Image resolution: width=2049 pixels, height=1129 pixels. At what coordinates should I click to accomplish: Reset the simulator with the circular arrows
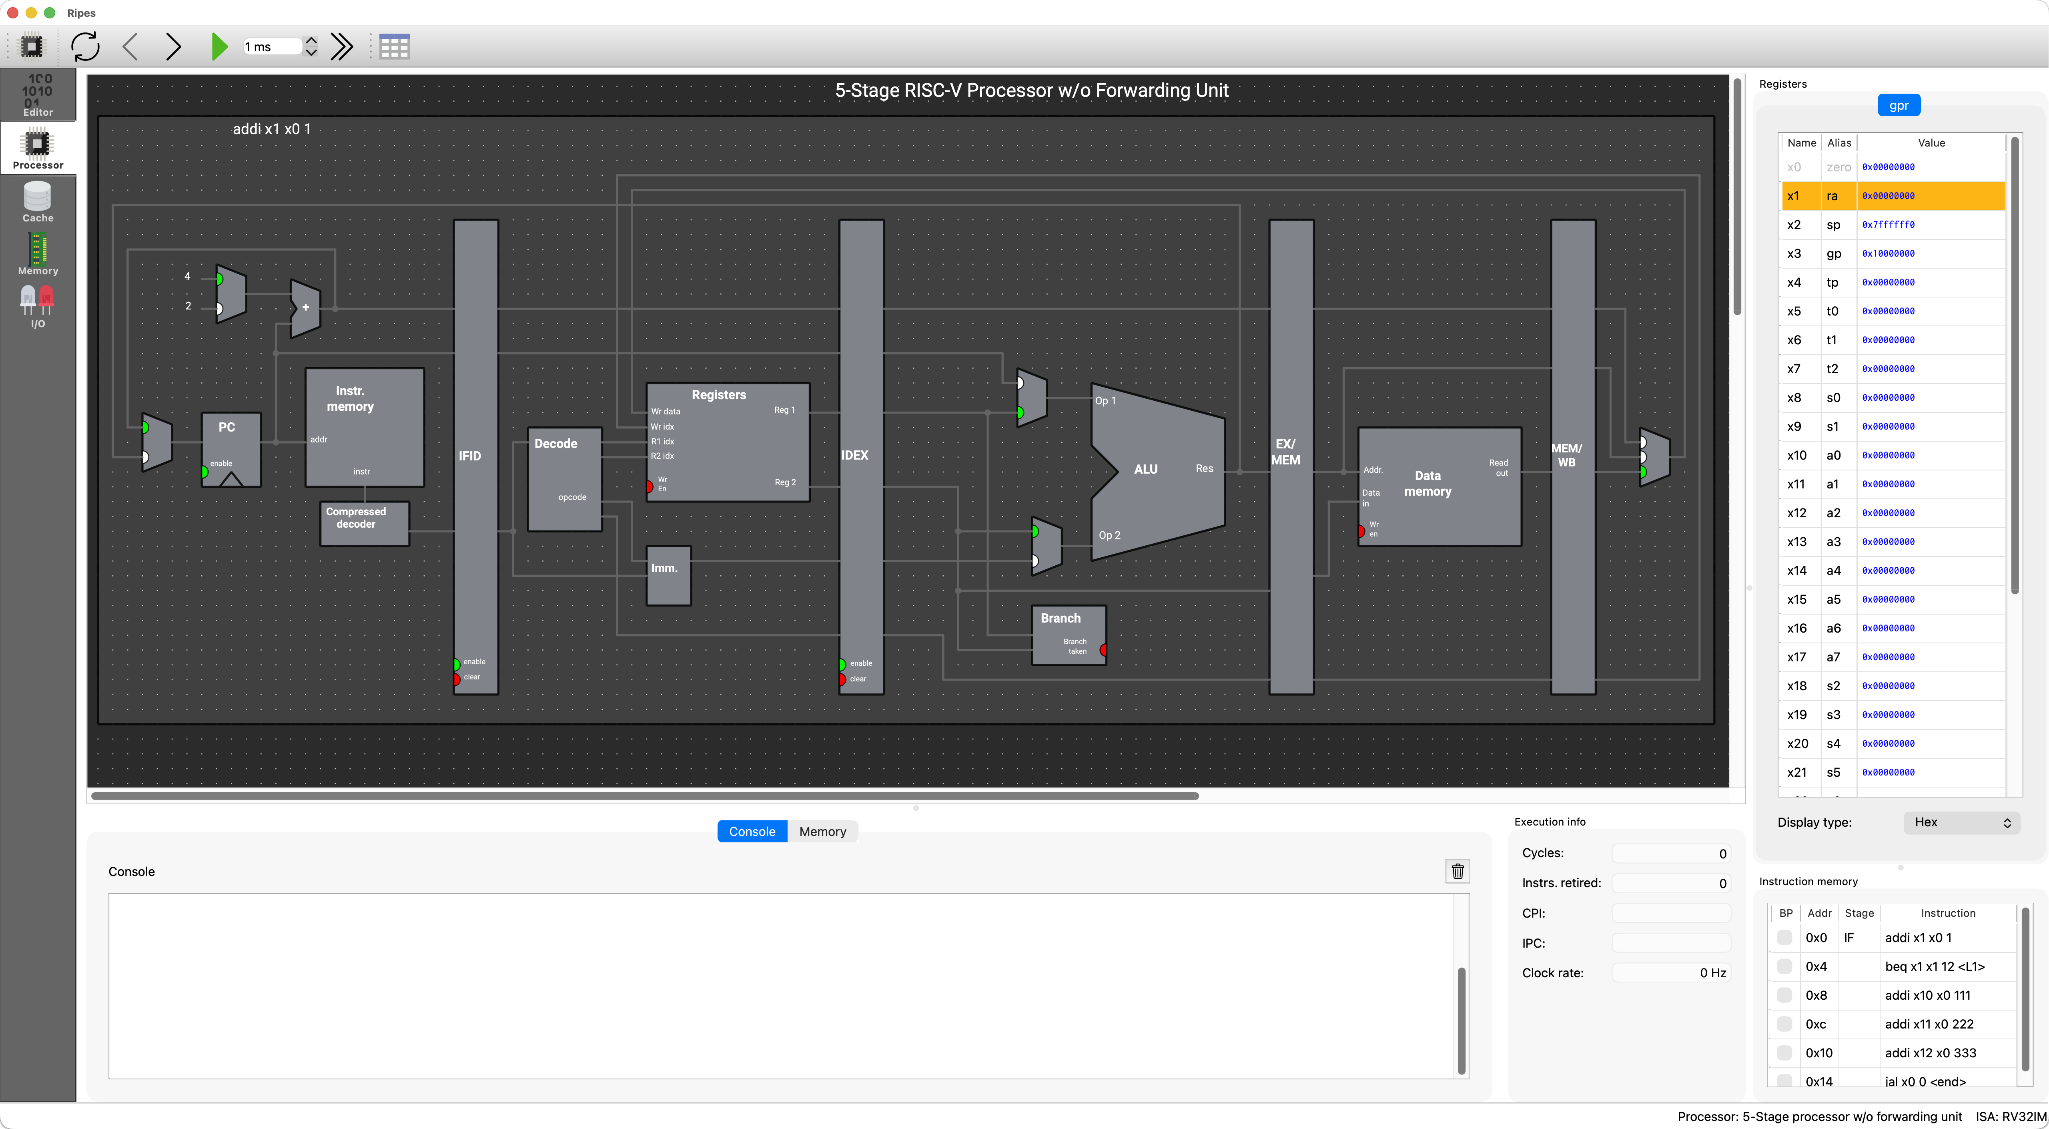pos(85,46)
